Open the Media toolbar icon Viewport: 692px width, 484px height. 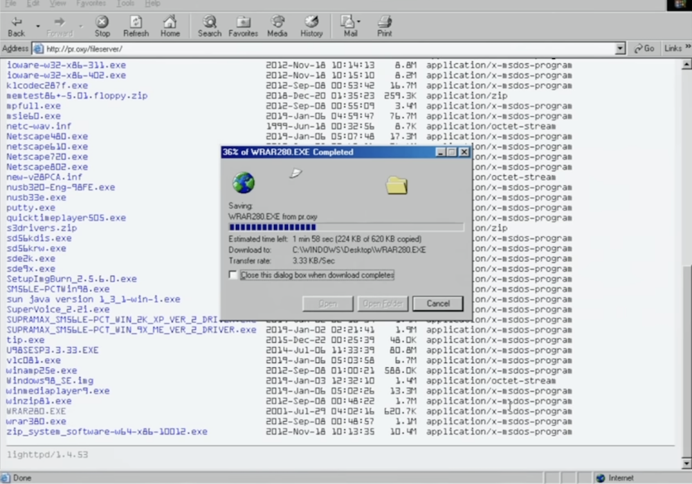(x=277, y=21)
